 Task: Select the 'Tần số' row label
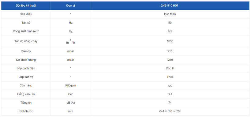click(x=26, y=23)
